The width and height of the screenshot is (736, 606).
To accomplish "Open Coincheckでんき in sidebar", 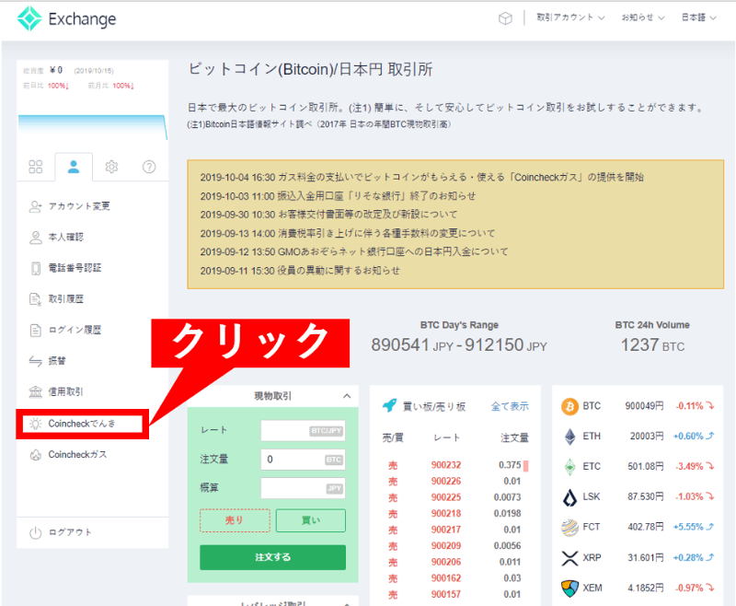I will click(x=85, y=424).
